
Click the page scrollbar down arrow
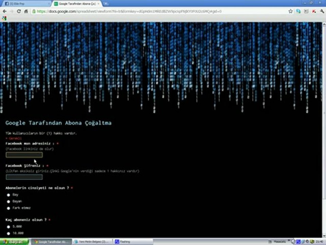324,235
